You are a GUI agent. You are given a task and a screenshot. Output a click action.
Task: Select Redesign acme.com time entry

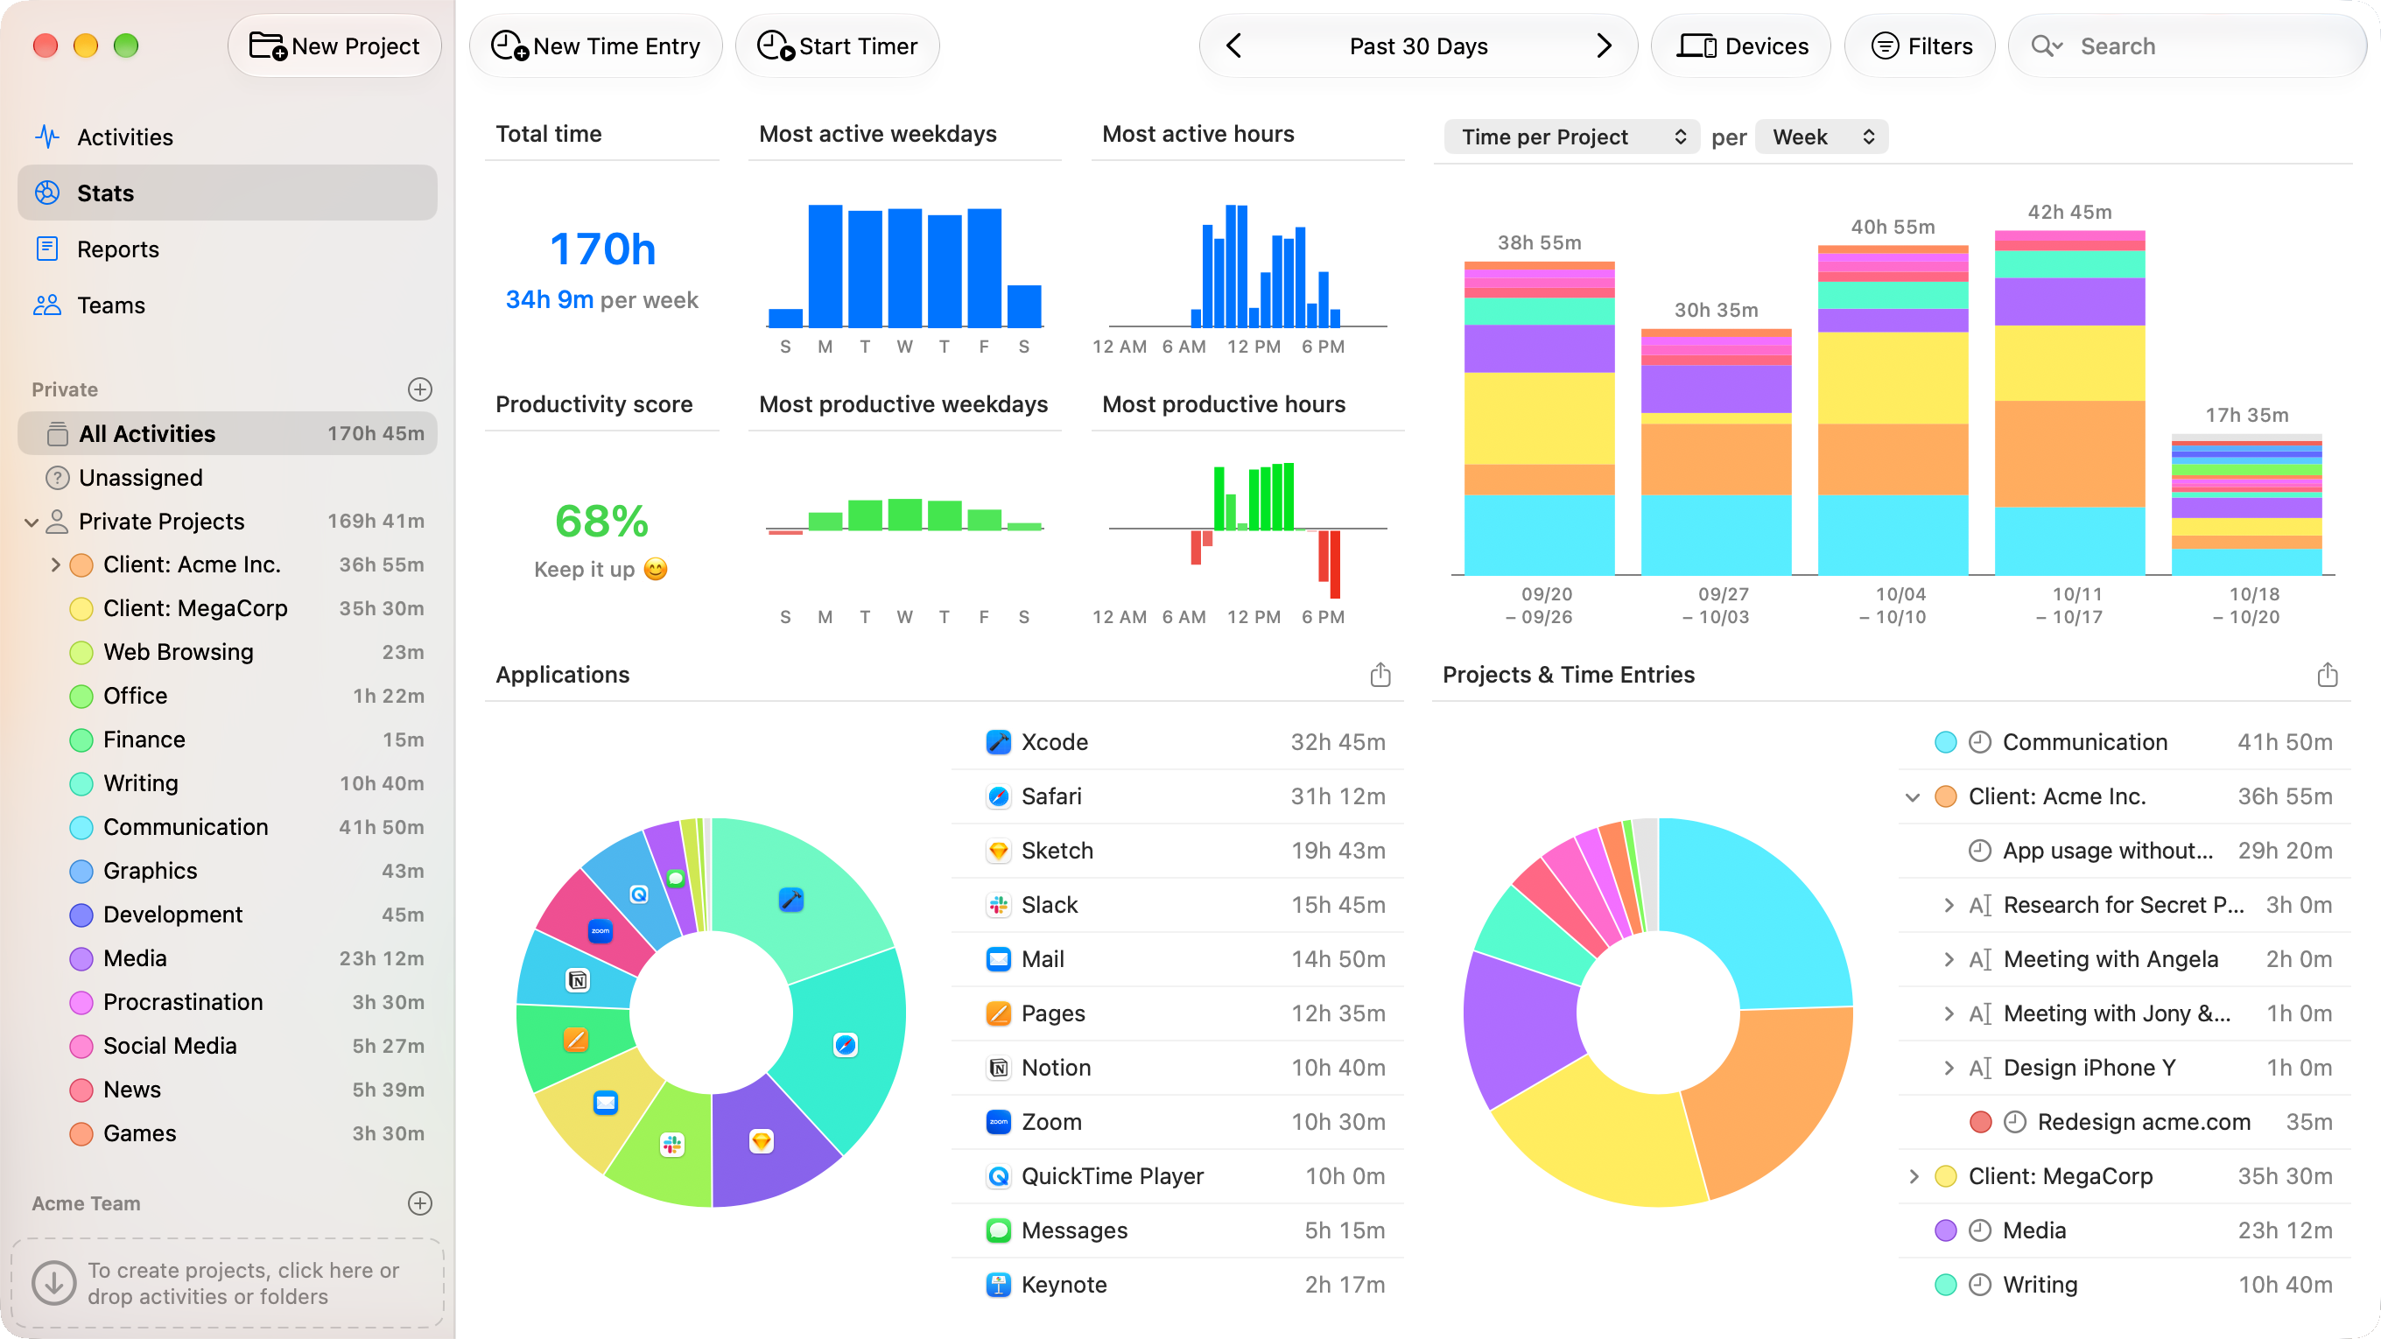pos(2124,1123)
